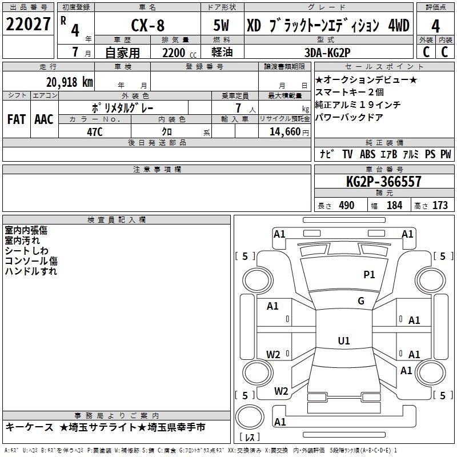Click the U1 dent mark on the roof
This screenshot has width=457, height=457.
344,340
